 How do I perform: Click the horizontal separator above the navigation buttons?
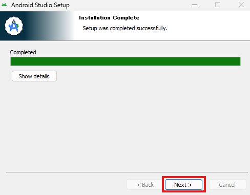coord(127,172)
